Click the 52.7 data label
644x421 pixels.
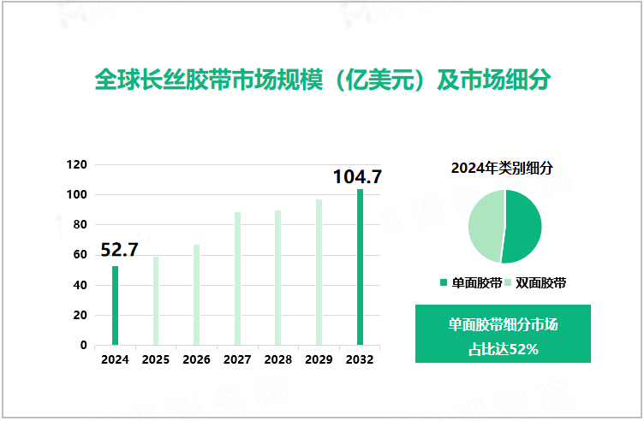point(119,250)
